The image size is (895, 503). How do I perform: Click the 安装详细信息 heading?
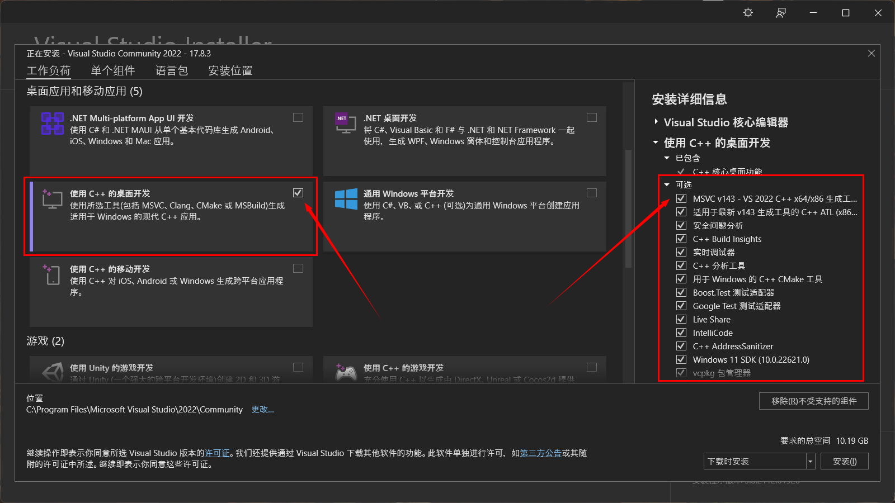689,99
